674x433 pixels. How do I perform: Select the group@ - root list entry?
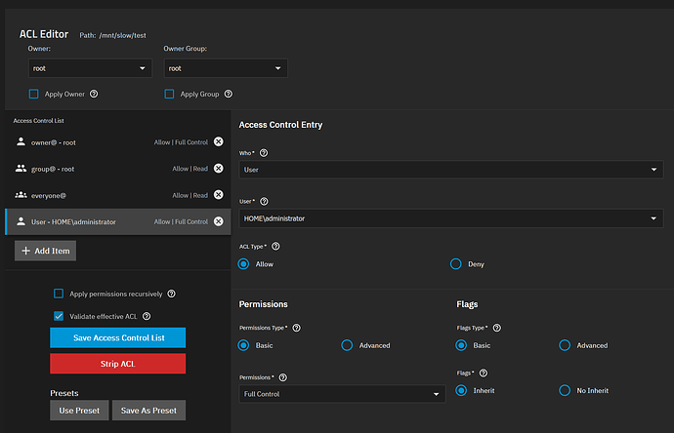click(118, 169)
